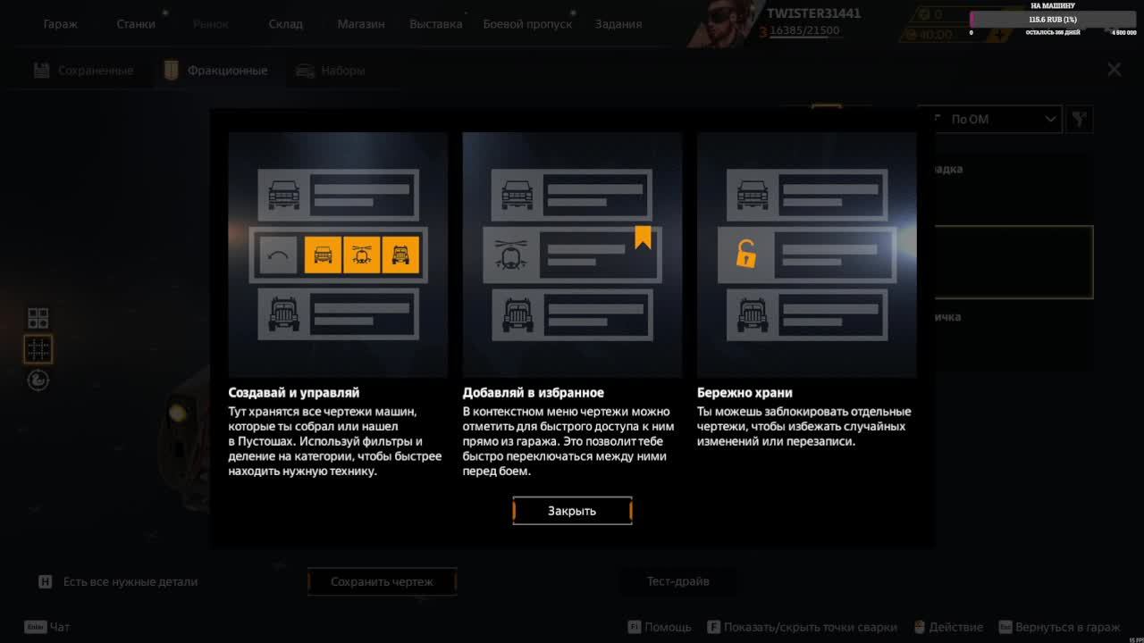
Task: Click the orange helicopter icon in the first card
Action: click(362, 255)
